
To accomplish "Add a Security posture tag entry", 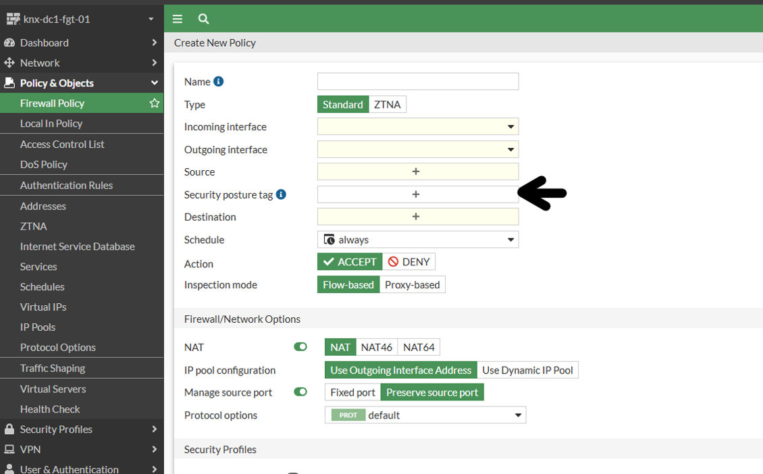I will click(x=416, y=194).
